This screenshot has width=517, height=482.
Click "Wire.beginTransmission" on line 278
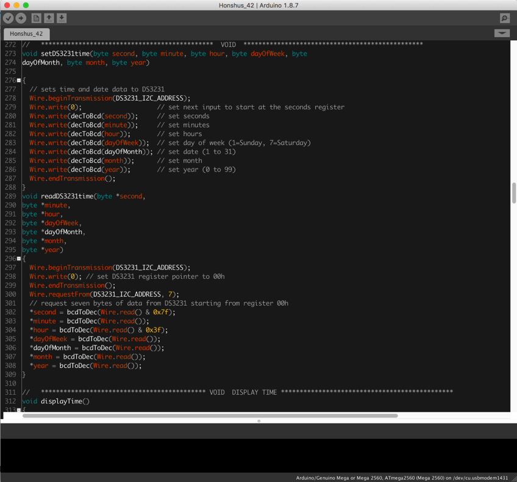click(71, 98)
